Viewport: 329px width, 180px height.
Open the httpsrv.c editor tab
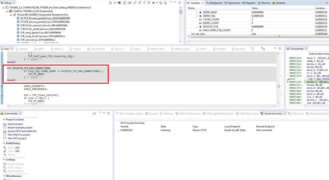57,49
